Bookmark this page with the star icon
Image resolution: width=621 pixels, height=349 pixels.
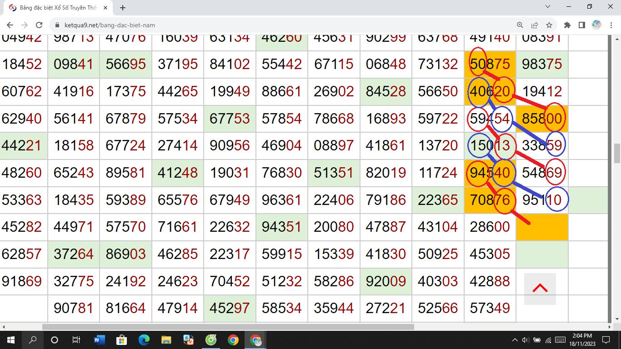pos(549,25)
